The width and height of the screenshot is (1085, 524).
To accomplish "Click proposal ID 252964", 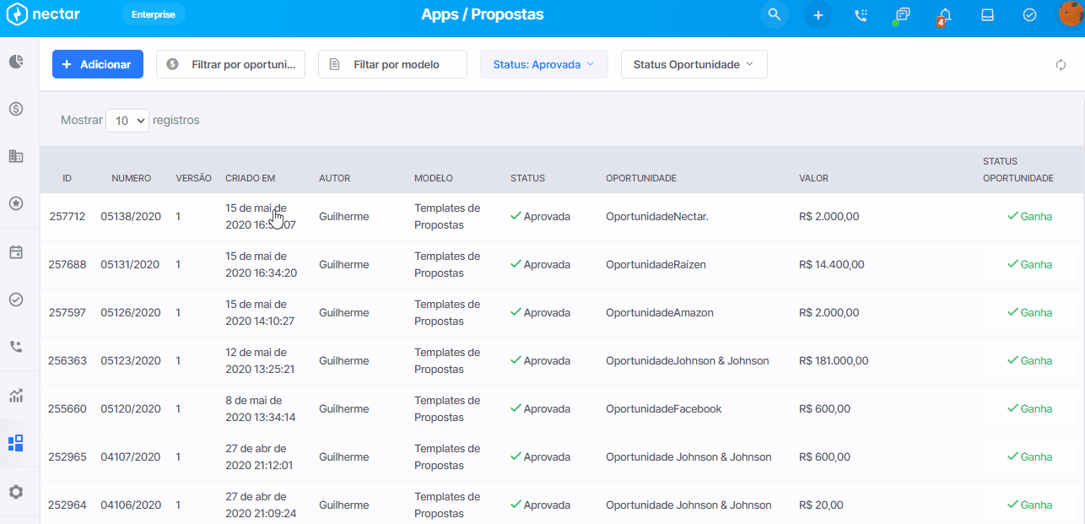I will click(67, 505).
